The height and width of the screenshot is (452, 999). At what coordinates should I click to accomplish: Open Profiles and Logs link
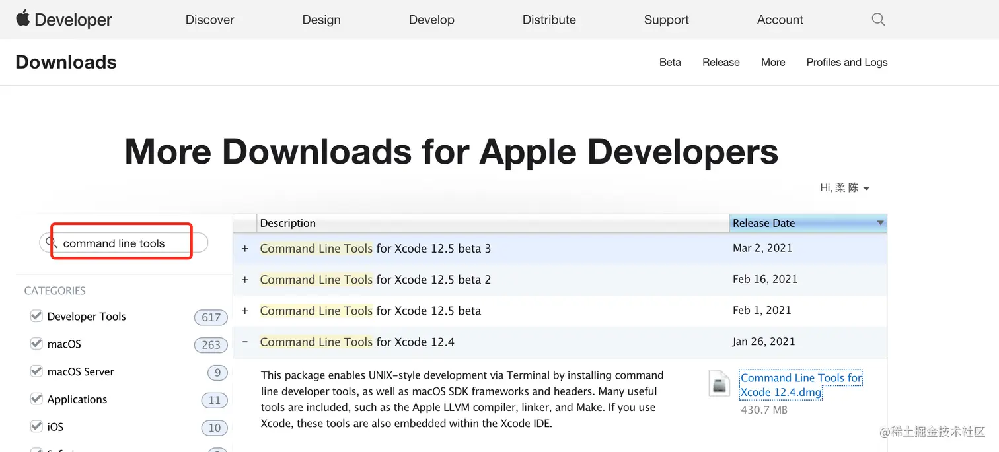point(846,62)
